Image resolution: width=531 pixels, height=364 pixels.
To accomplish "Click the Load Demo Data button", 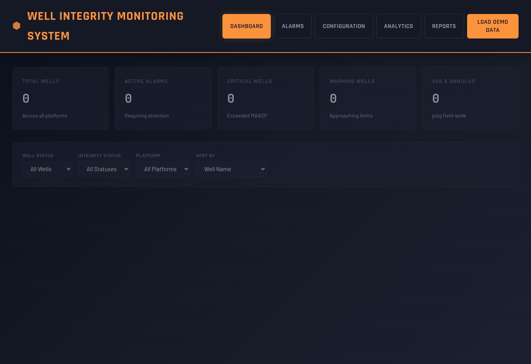I will click(x=493, y=26).
